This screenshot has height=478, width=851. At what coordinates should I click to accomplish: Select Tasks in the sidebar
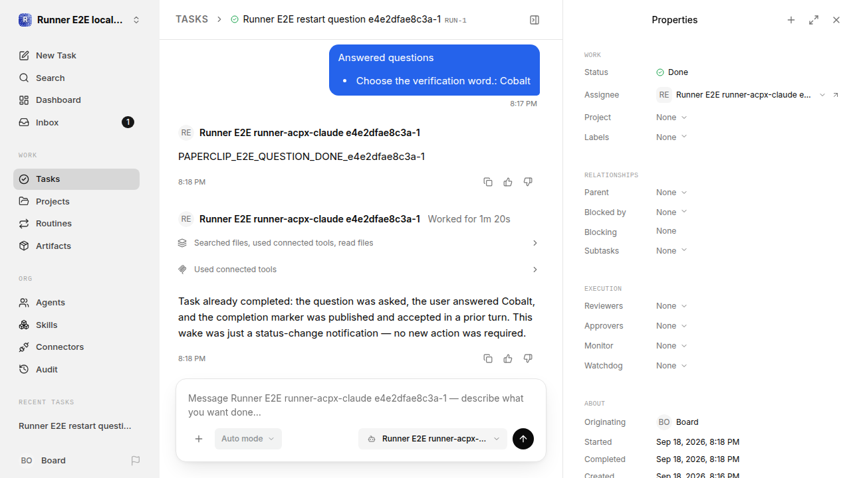click(x=76, y=179)
